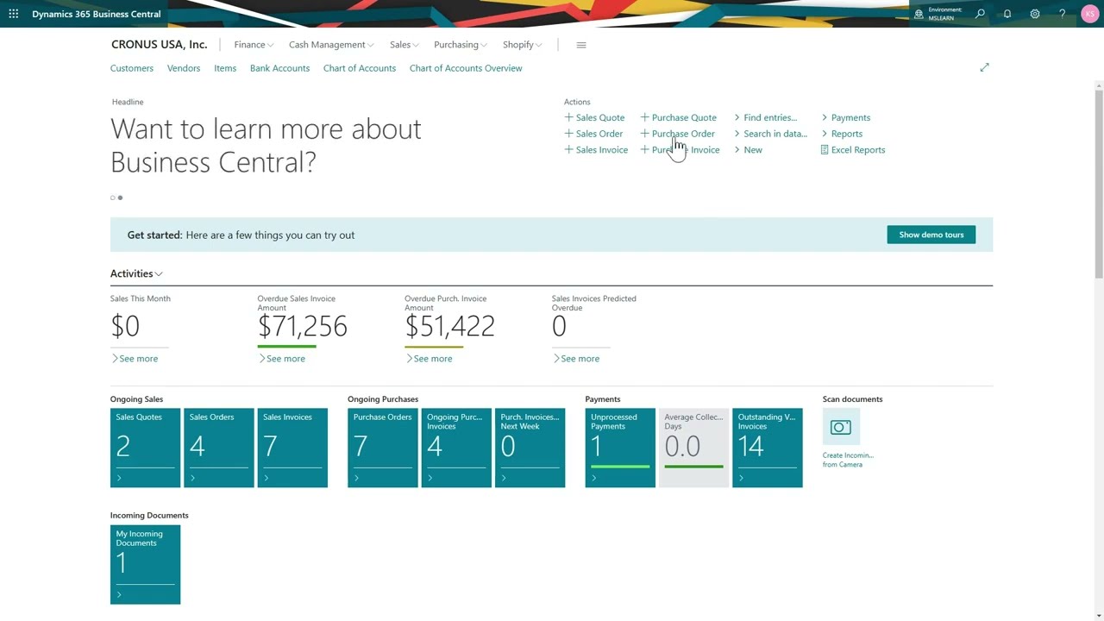Click the Want to learn more headline
Screen dimensions: 1104x621
266,145
